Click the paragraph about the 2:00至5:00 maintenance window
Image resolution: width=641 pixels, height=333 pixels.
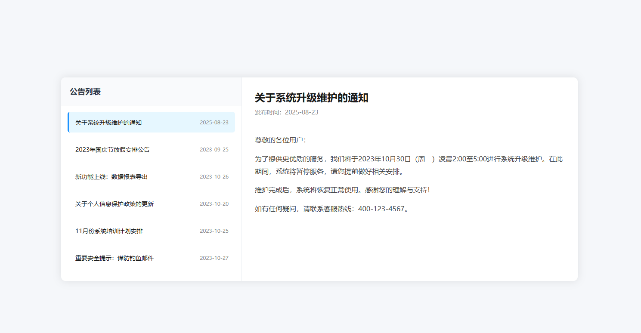(x=409, y=165)
